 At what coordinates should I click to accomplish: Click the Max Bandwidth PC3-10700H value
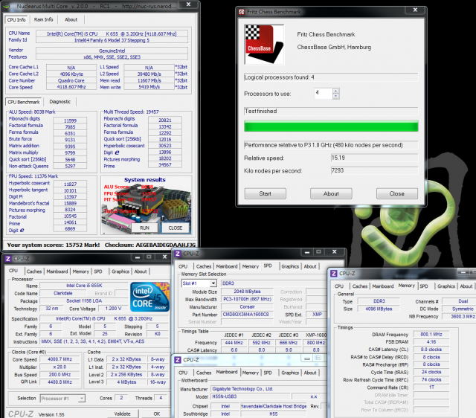pos(248,299)
